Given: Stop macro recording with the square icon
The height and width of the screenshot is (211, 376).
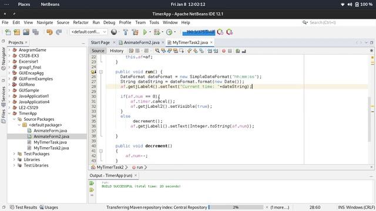Looking at the screenshot, I should coord(230,51).
